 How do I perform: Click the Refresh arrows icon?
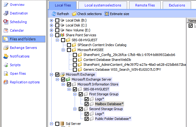(54, 14)
